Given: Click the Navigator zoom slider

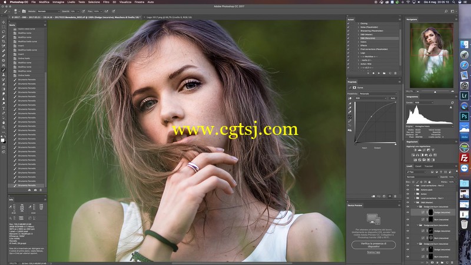Looking at the screenshot, I should pos(434,91).
